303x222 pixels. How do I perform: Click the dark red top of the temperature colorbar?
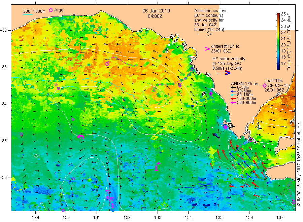pos(278,15)
